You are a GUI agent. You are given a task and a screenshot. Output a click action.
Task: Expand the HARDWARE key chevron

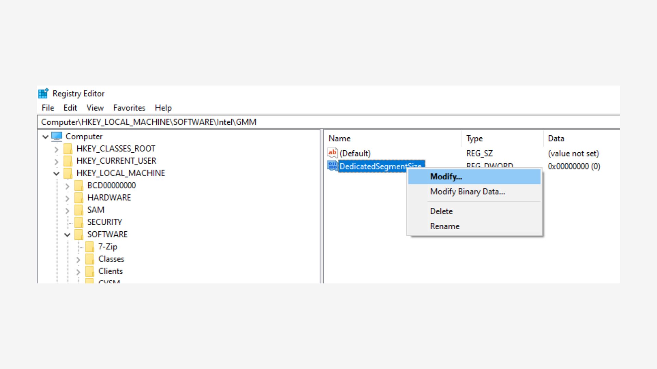click(67, 198)
